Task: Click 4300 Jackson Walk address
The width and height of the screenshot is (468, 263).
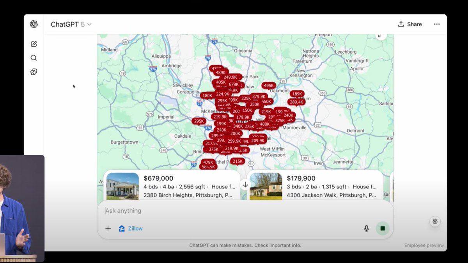Action: point(331,195)
